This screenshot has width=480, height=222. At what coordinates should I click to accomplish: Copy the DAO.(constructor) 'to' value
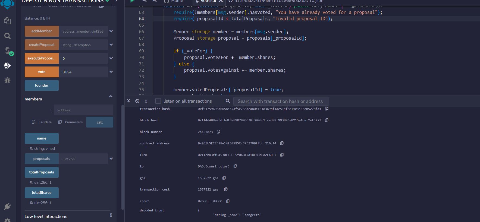[235, 166]
